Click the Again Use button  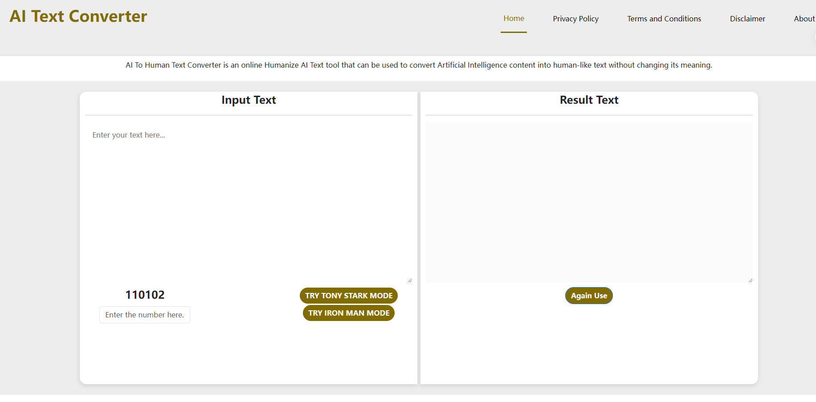(x=588, y=295)
